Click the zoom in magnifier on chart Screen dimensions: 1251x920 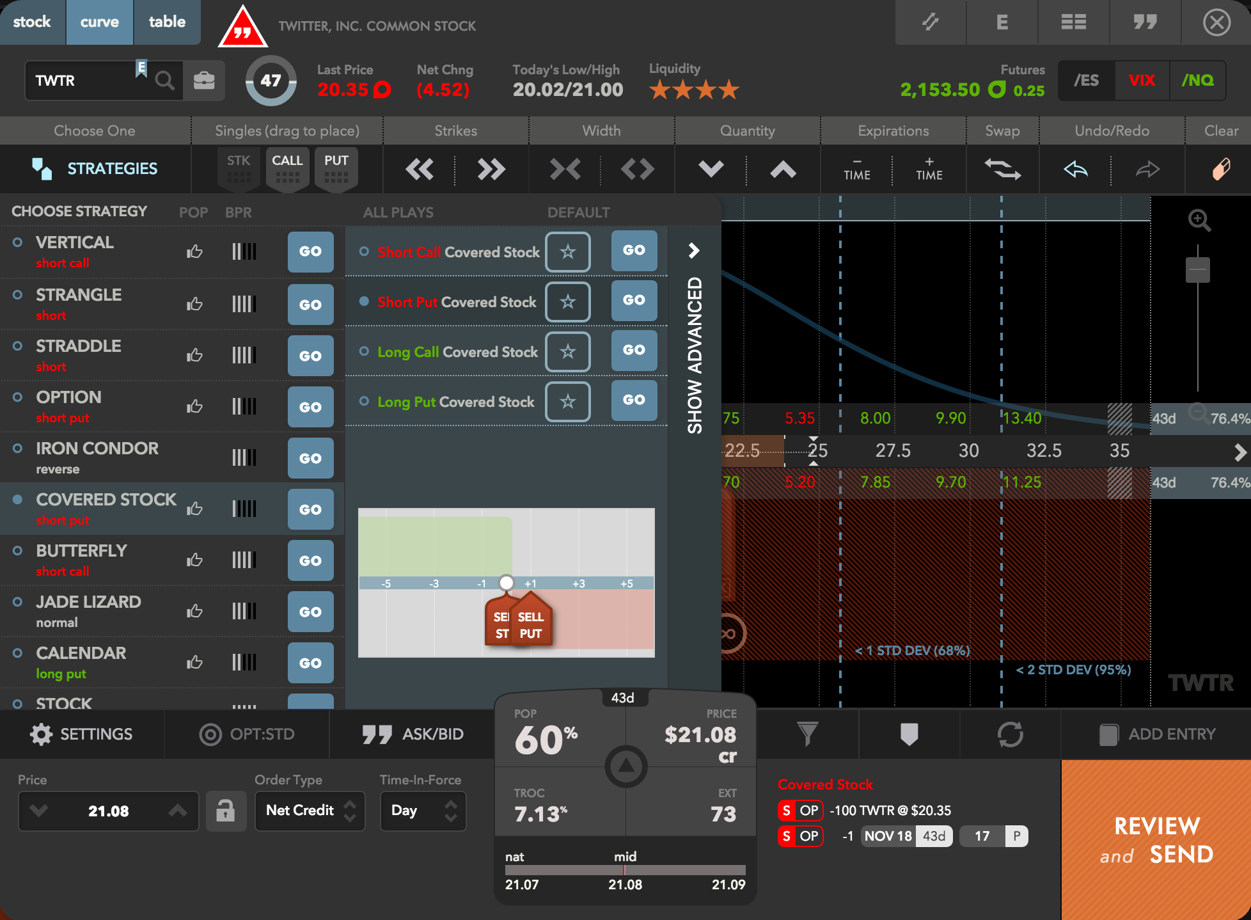click(x=1199, y=221)
